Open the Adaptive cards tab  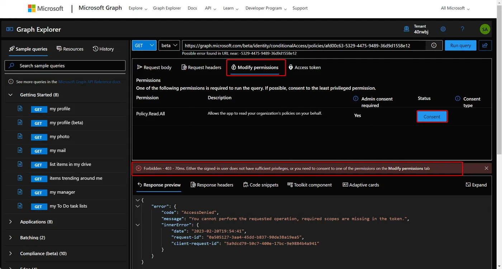coord(361,185)
